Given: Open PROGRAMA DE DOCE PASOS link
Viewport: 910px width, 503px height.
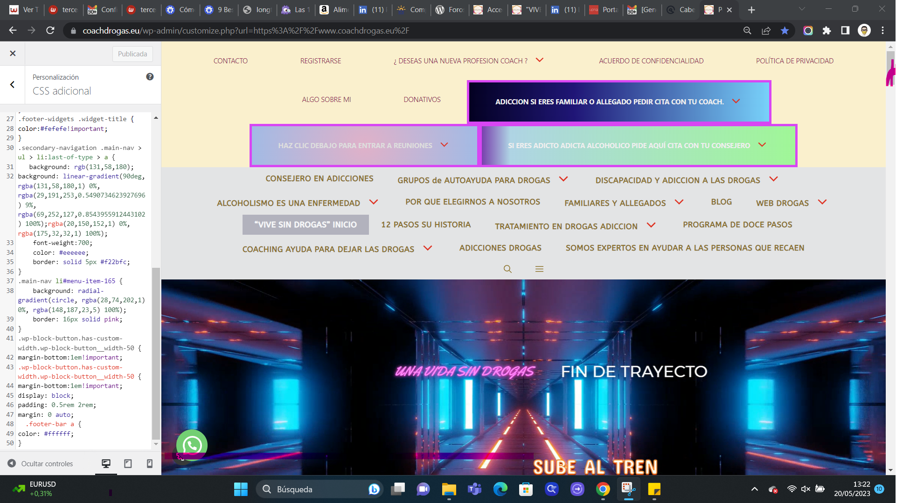Looking at the screenshot, I should point(737,225).
